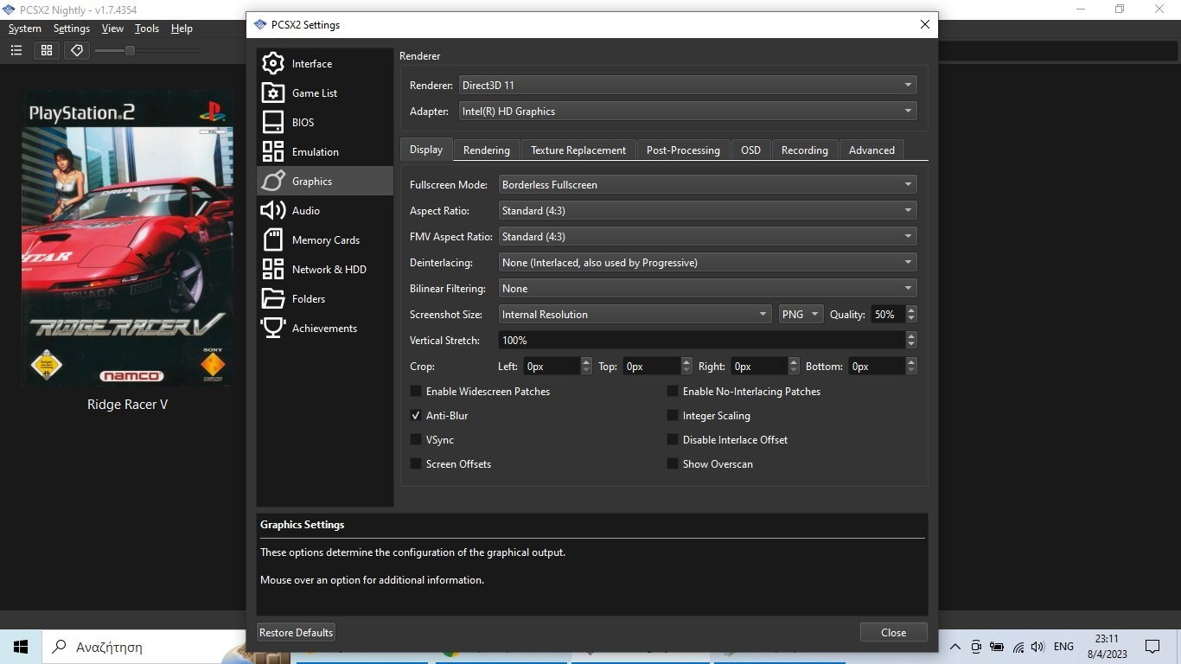Increase the Vertical Stretch stepper
This screenshot has height=664, width=1181.
pyautogui.click(x=911, y=336)
